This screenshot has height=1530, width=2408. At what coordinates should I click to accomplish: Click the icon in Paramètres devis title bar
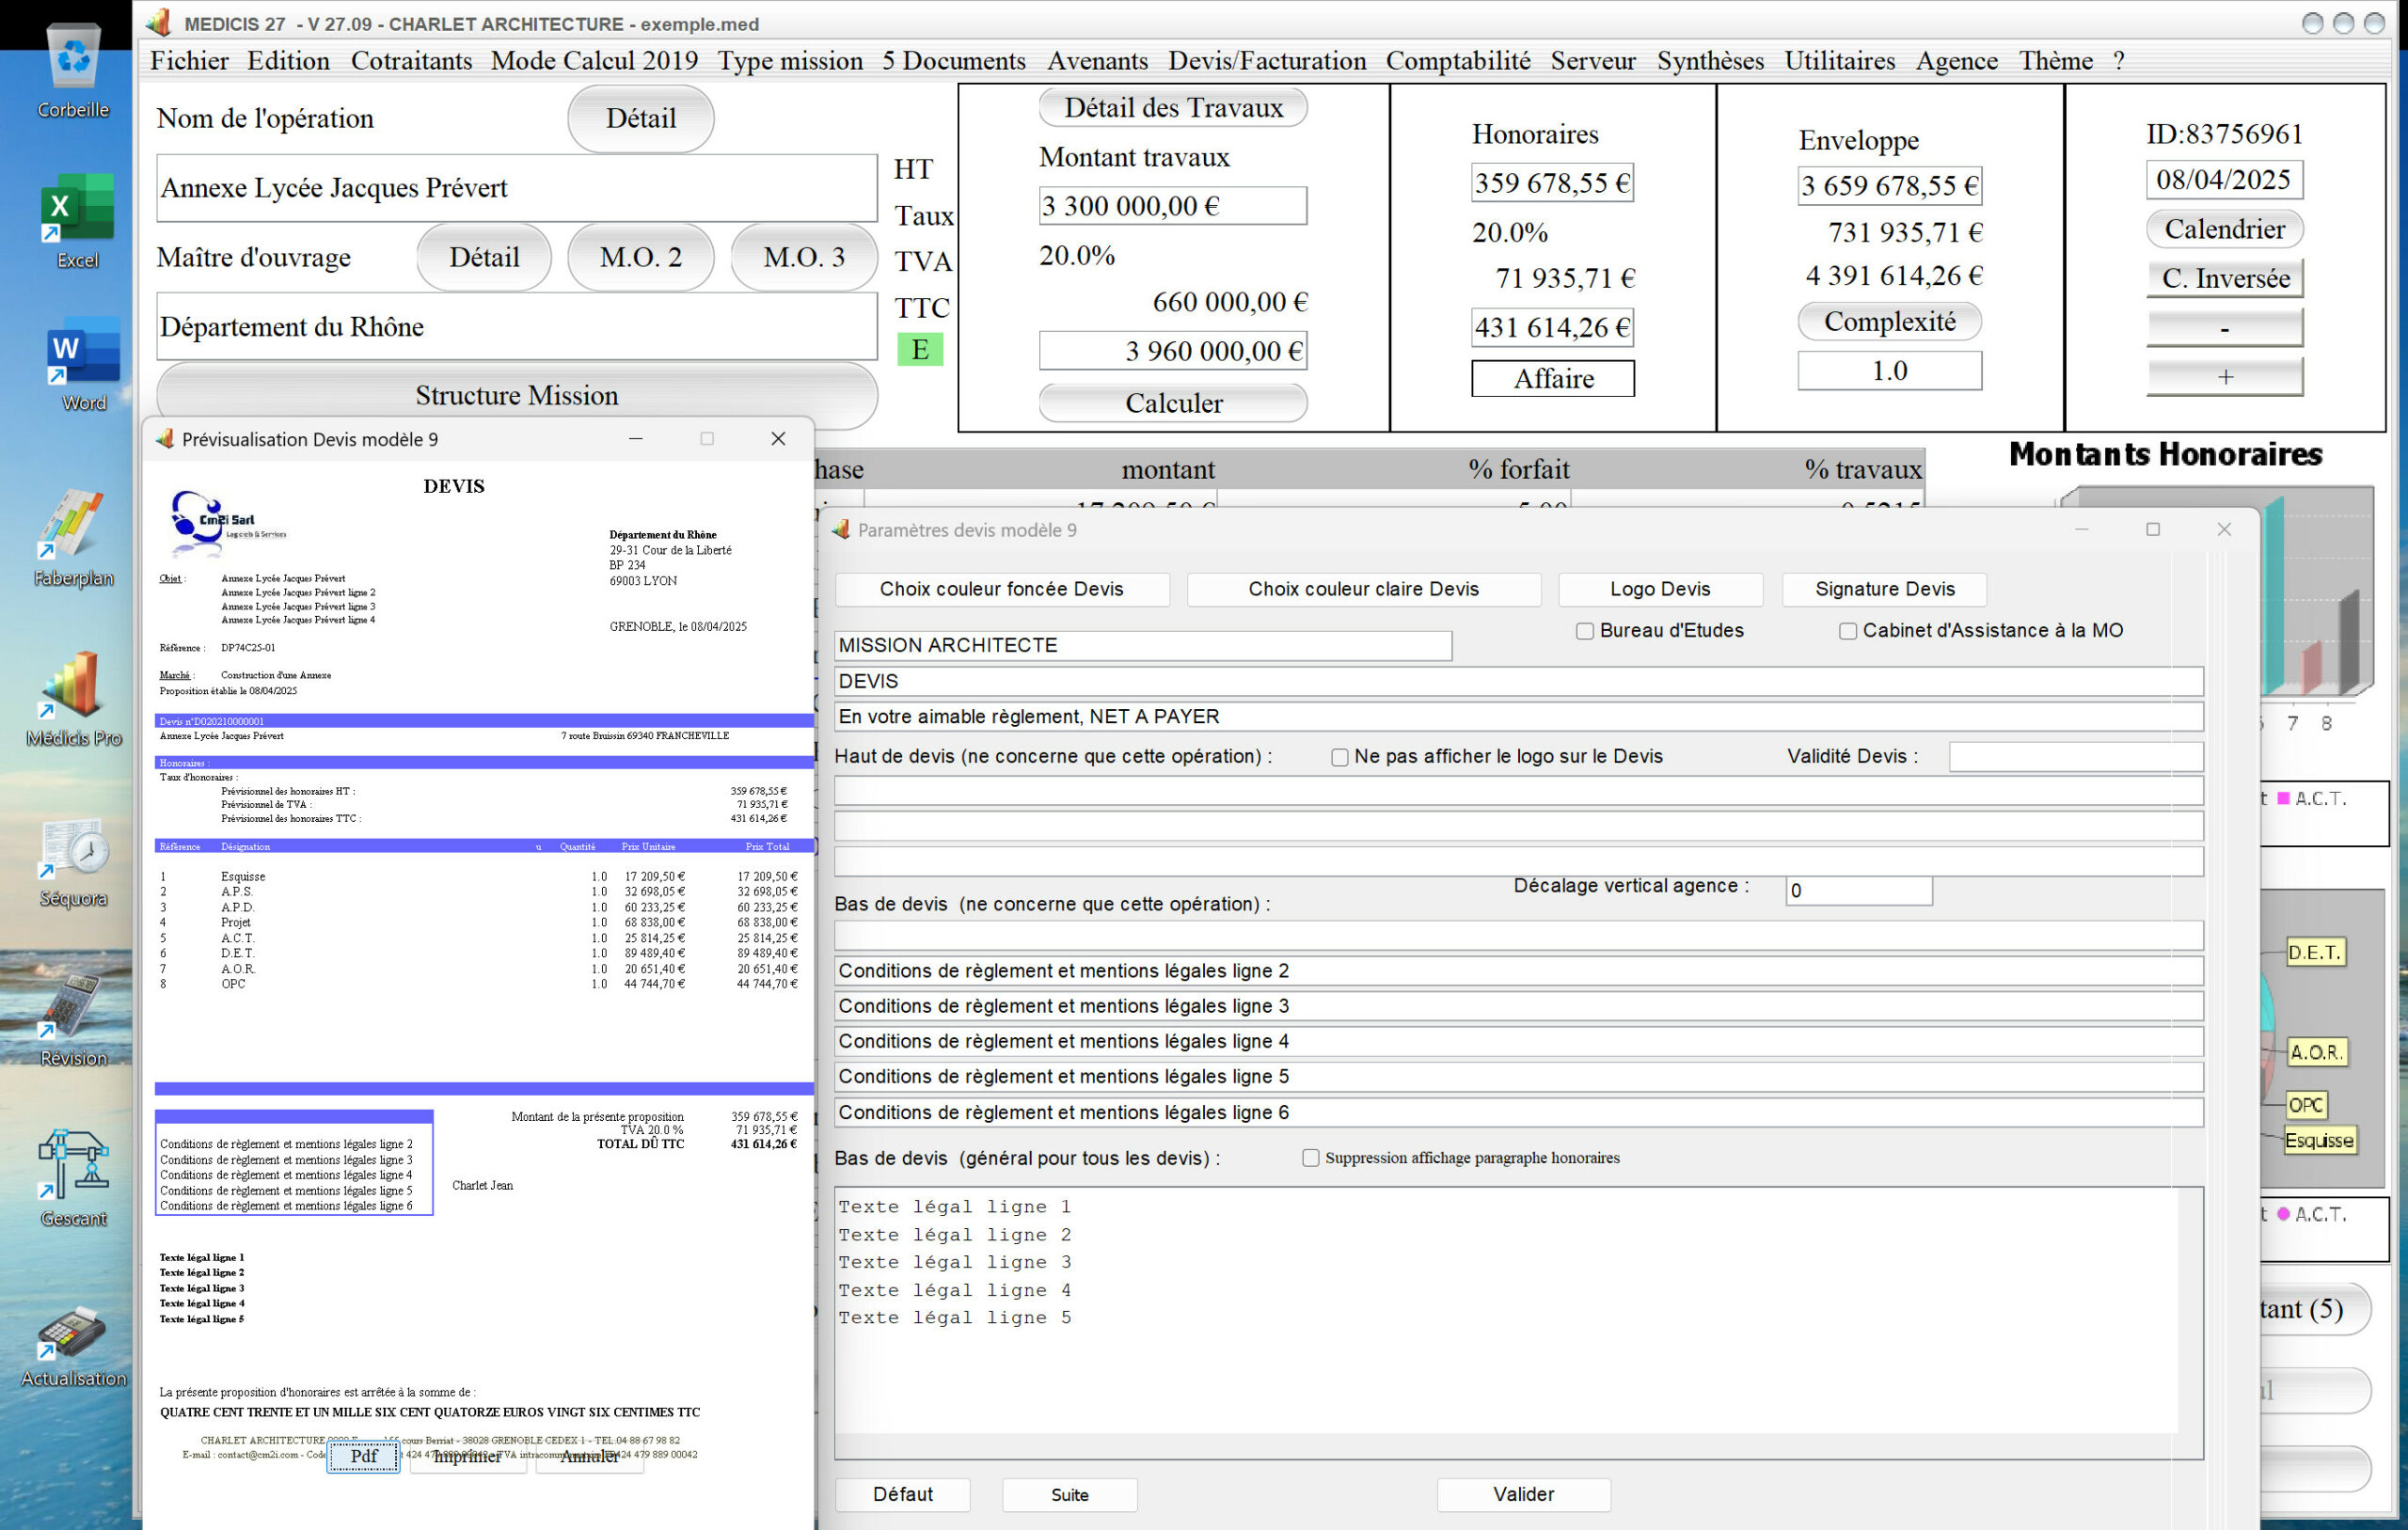(840, 529)
